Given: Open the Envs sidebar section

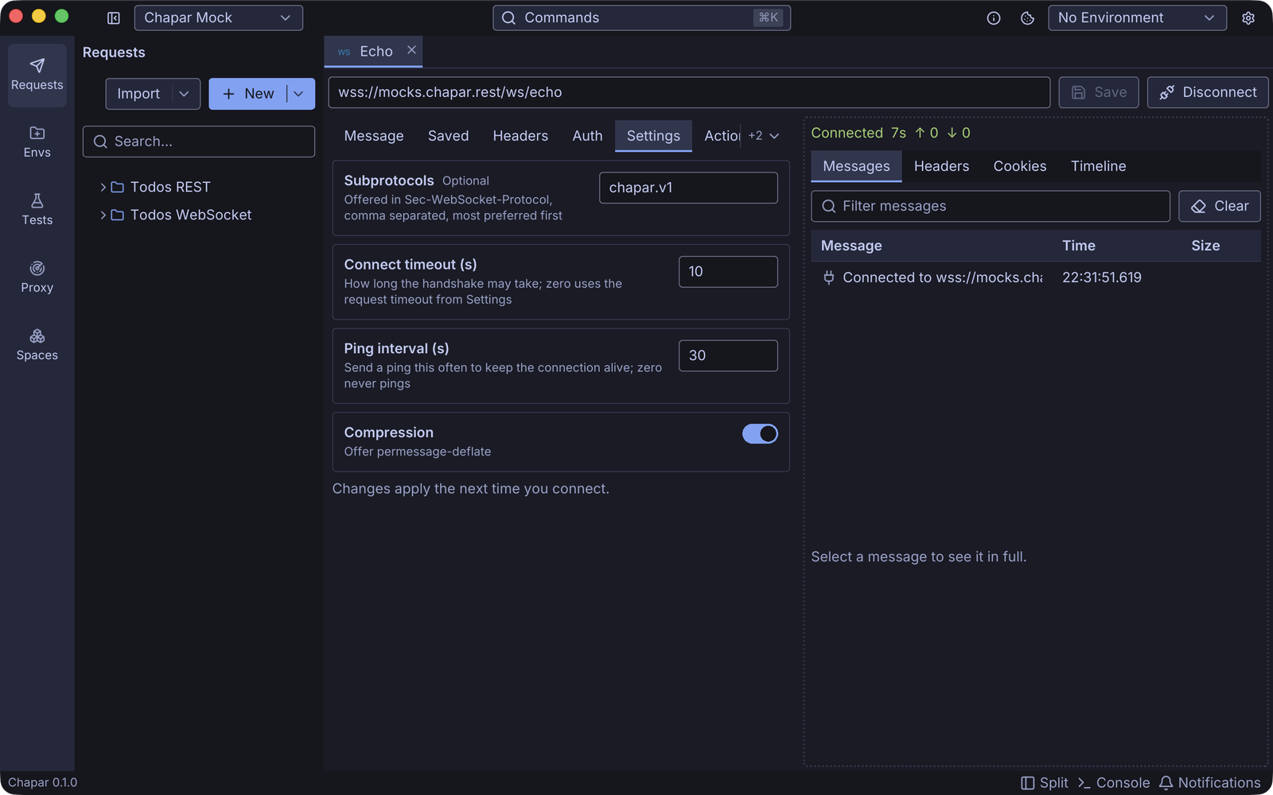Looking at the screenshot, I should [x=37, y=142].
